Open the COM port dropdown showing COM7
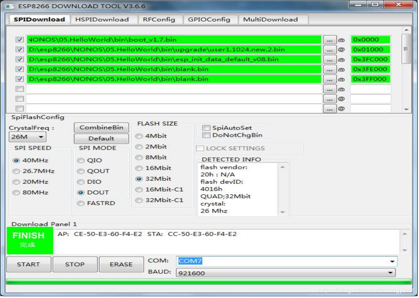This screenshot has width=419, height=298. 287,261
